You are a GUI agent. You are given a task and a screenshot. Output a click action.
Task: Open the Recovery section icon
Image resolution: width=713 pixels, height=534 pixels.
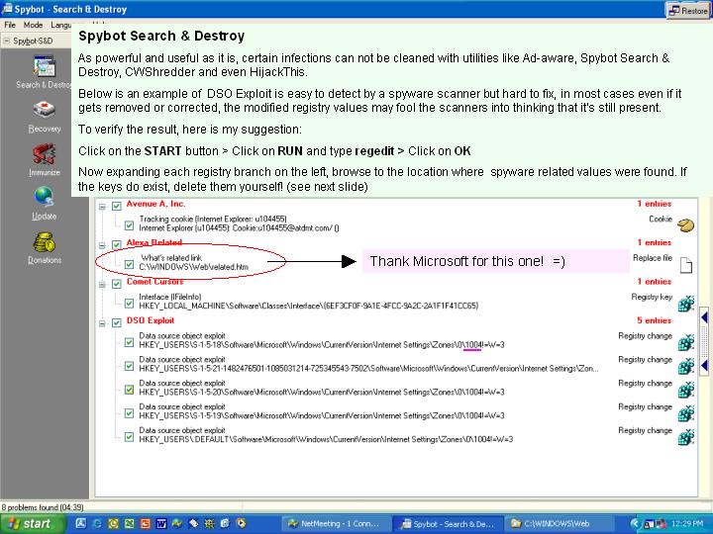pyautogui.click(x=45, y=110)
